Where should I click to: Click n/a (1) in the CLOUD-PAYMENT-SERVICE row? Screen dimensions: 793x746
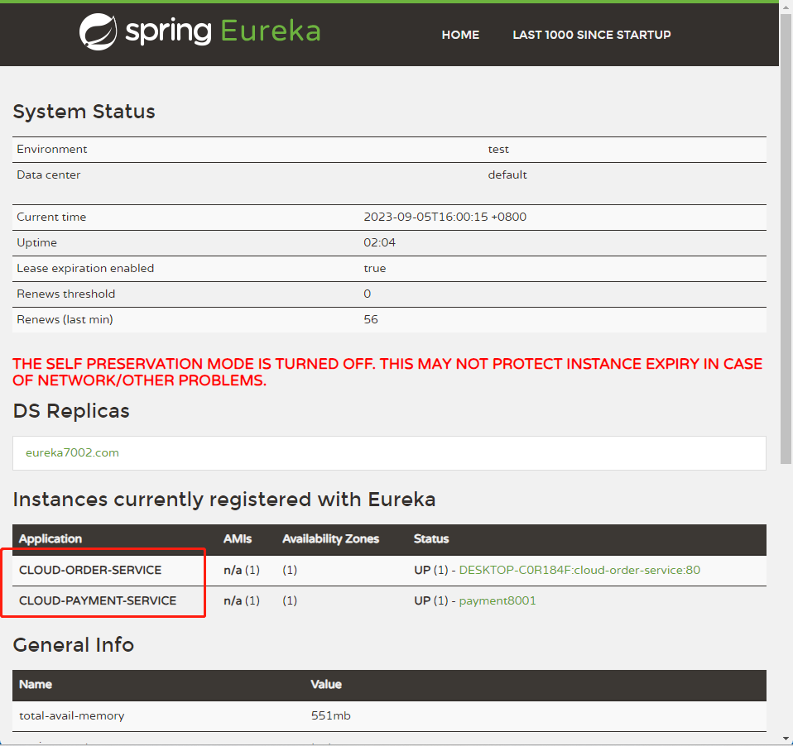242,600
